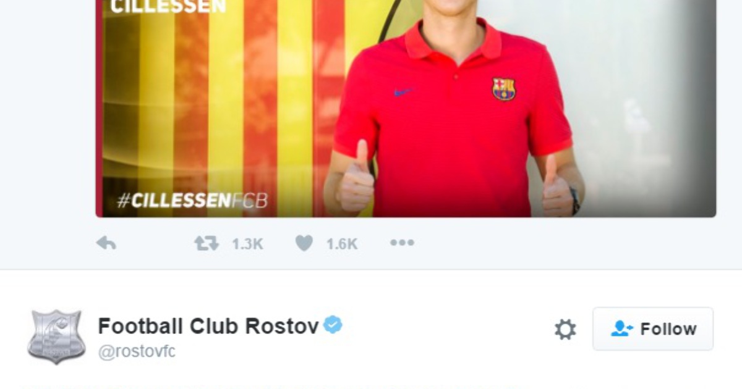Open the gear settings dropdown beside Follow
Viewport: 742px width, 389px height.
565,329
